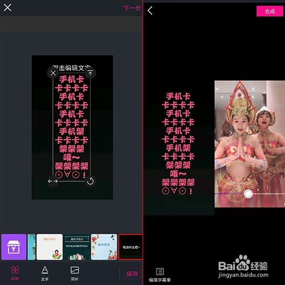Tap the rotate handle on text box
This screenshot has height=285, width=285.
90,181
